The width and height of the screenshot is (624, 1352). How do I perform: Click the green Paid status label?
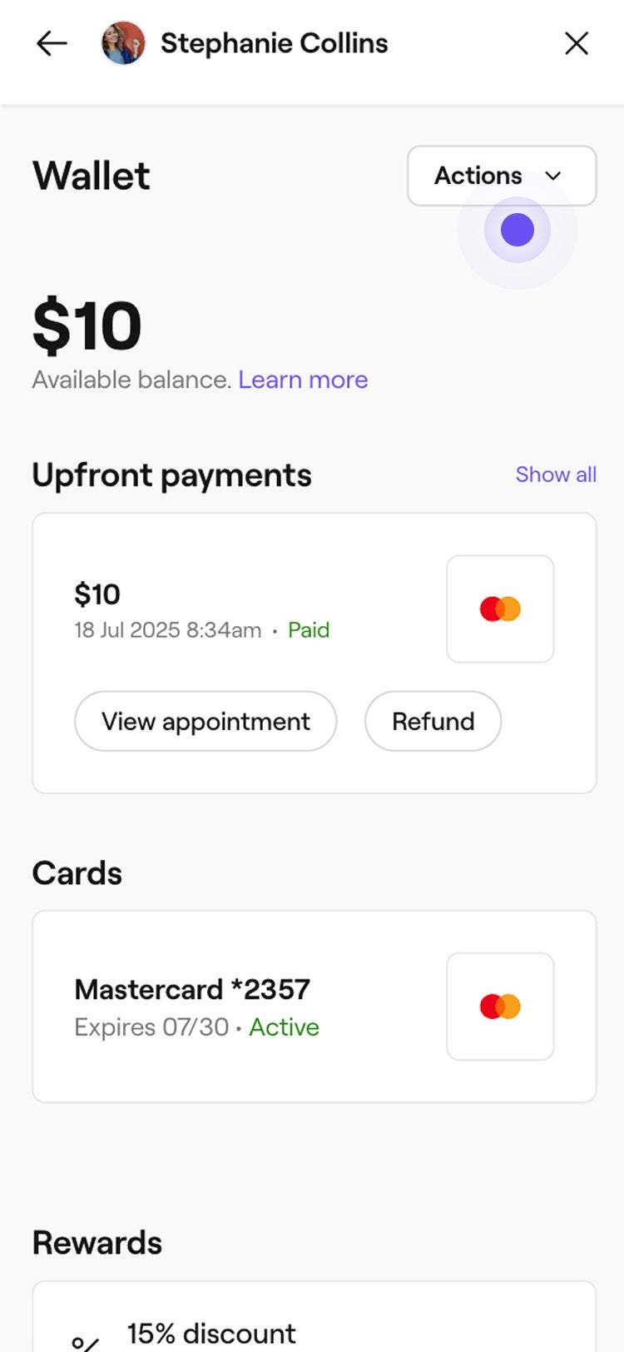[309, 630]
